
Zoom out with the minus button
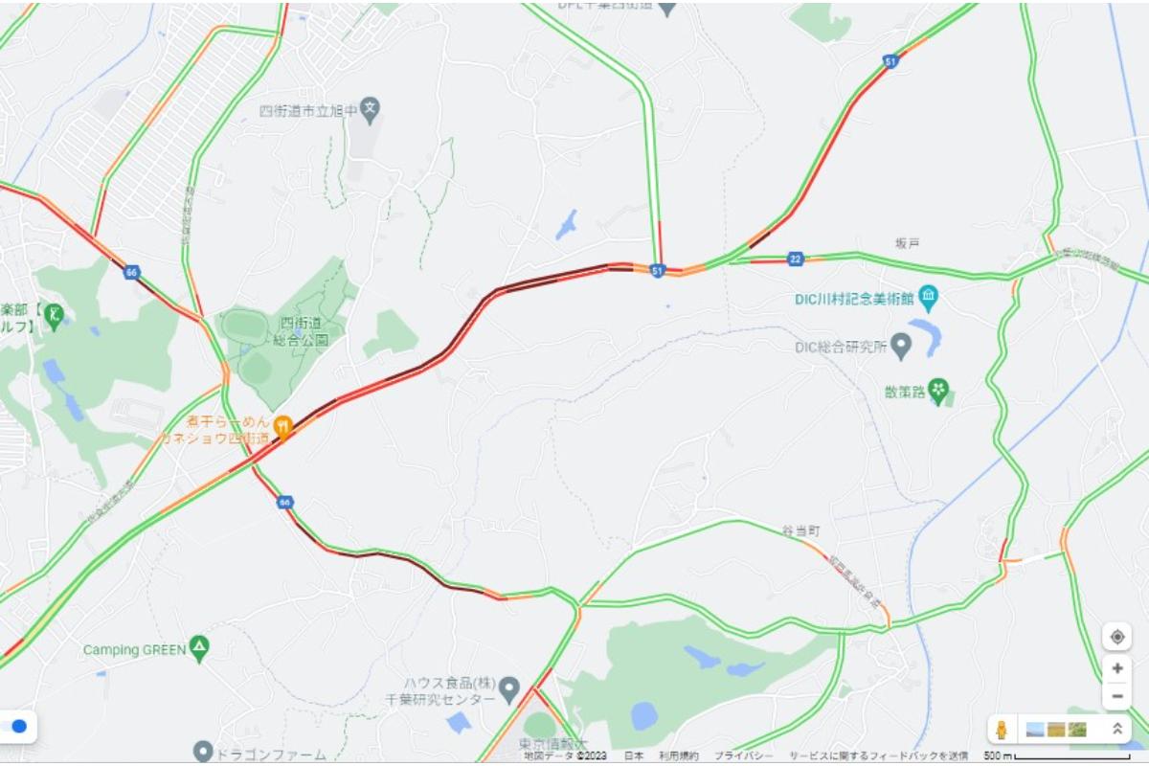(x=1116, y=696)
